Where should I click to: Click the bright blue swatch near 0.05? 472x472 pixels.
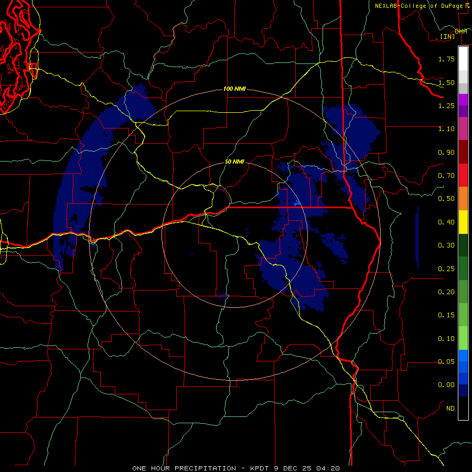click(x=463, y=356)
